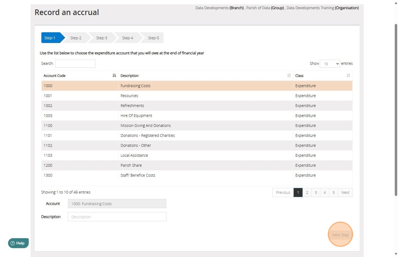Click Showing 1 to 10 of 49 entries text
Screen dimensions: 398x257
(66, 192)
